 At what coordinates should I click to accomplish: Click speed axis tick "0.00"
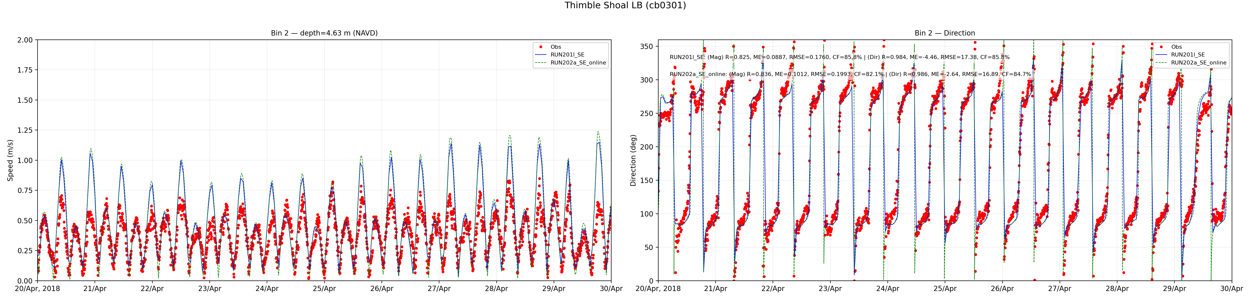25,280
